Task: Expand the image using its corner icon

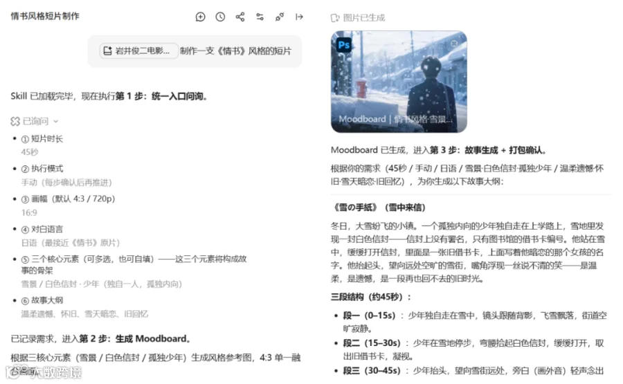Action: [x=454, y=44]
